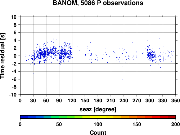180x135 pixels.
Task: Click the Count colorbar label
Action: click(x=98, y=132)
